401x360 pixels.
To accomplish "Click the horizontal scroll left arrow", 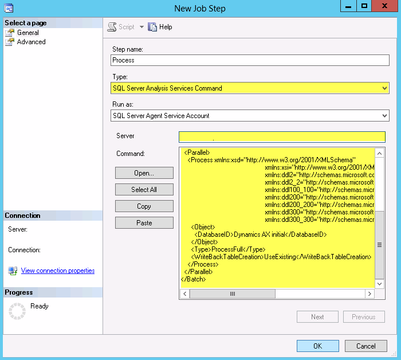I will point(184,294).
